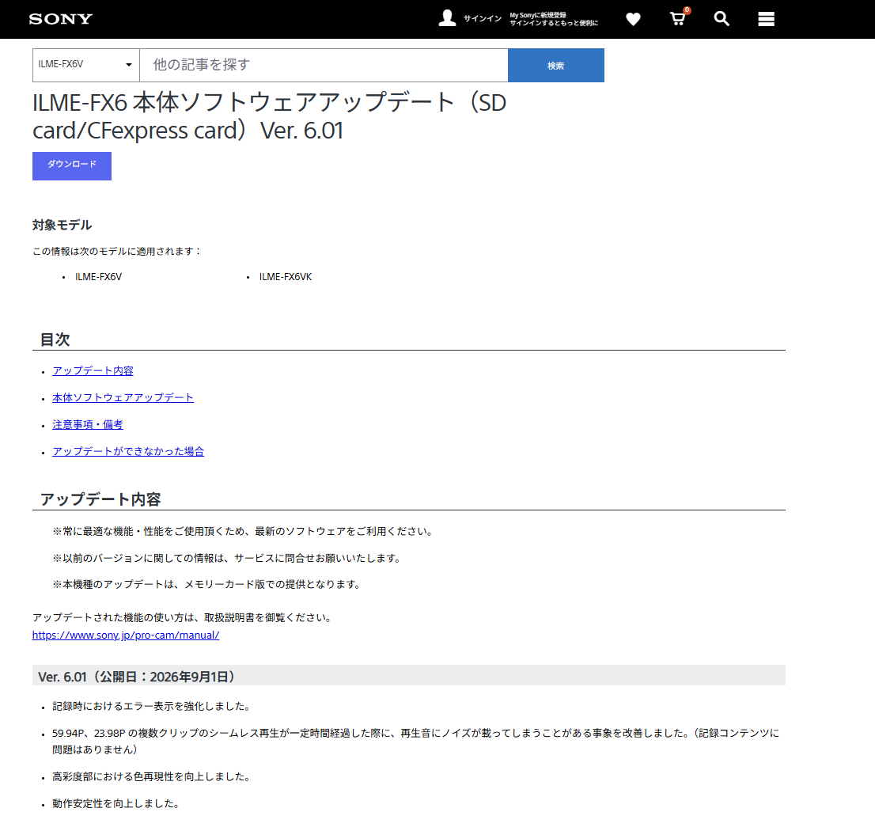
Task: Open the hamburger menu icon
Action: click(x=766, y=19)
